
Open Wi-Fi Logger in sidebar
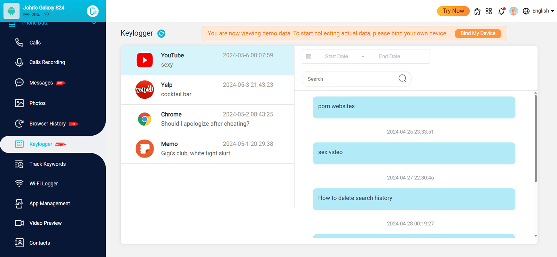44,184
